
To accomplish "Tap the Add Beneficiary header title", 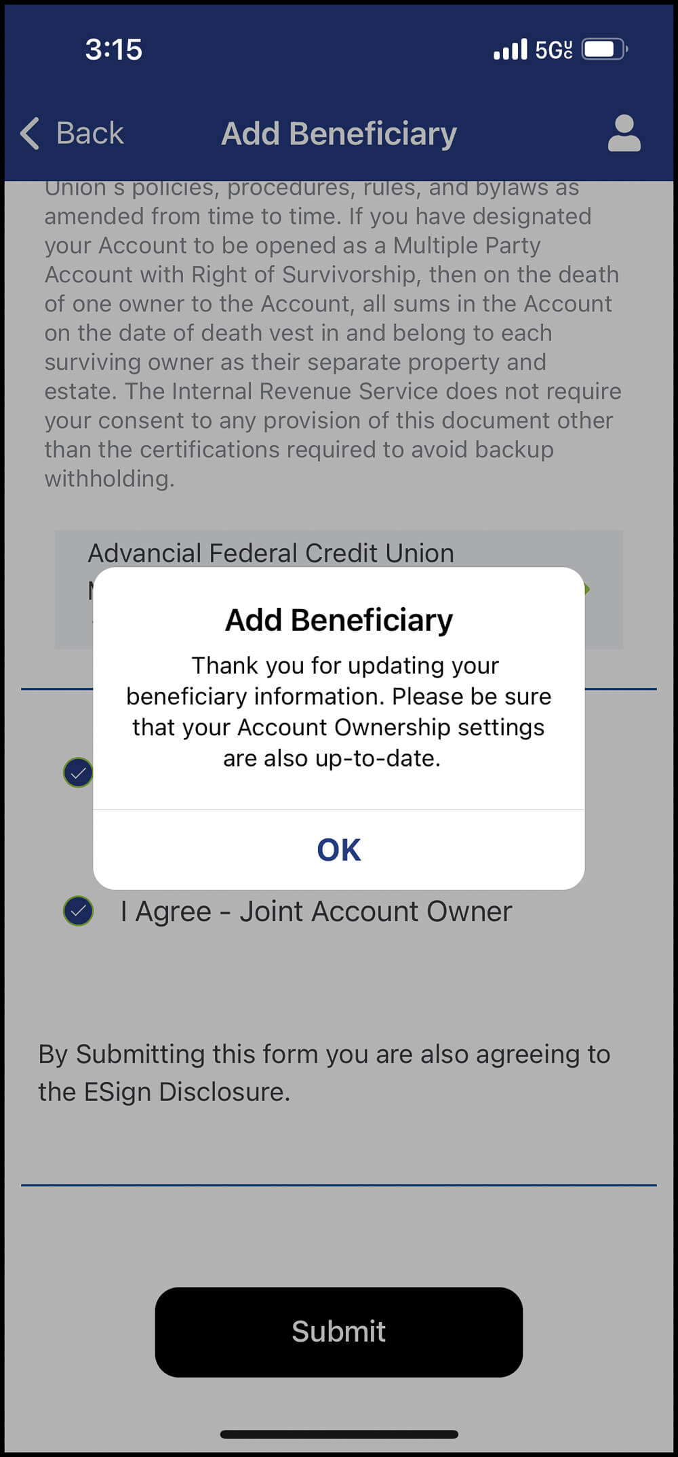I will tap(339, 134).
